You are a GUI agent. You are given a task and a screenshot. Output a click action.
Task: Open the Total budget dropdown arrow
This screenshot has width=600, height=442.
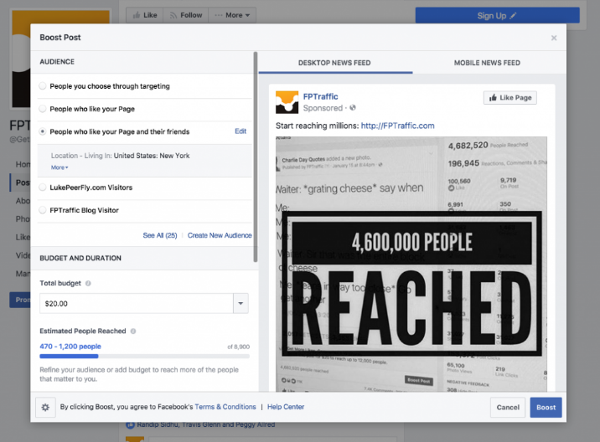(x=241, y=304)
